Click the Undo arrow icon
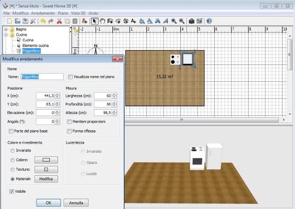295x209 pixels. [43, 21]
